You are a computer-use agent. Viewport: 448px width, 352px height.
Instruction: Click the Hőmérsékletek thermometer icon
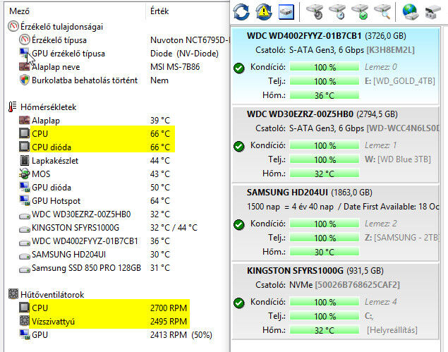[12, 107]
